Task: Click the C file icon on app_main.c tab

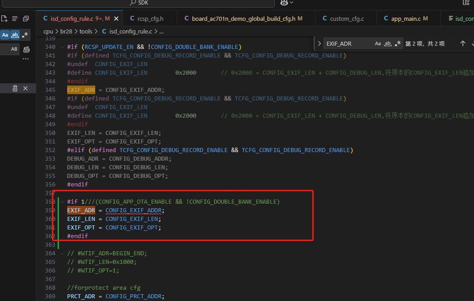Action: tap(386, 19)
